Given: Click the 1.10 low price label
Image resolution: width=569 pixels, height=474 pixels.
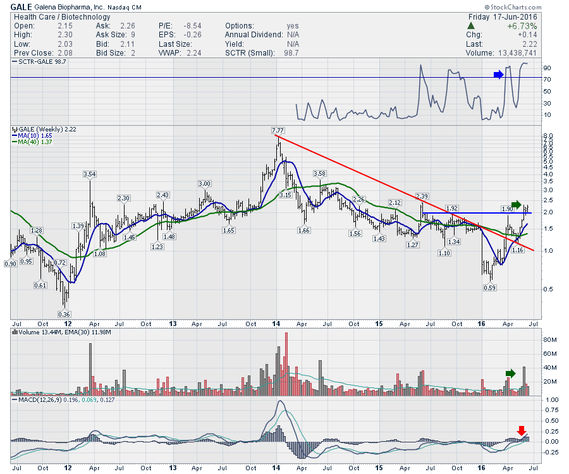Looking at the screenshot, I should click(x=444, y=253).
